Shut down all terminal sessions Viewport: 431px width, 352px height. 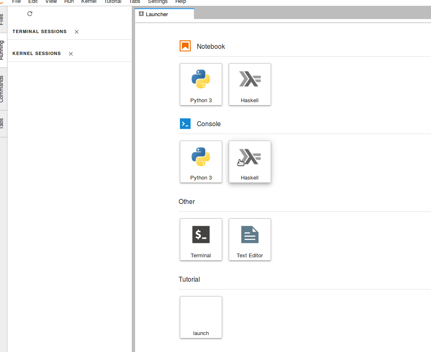pyautogui.click(x=77, y=32)
